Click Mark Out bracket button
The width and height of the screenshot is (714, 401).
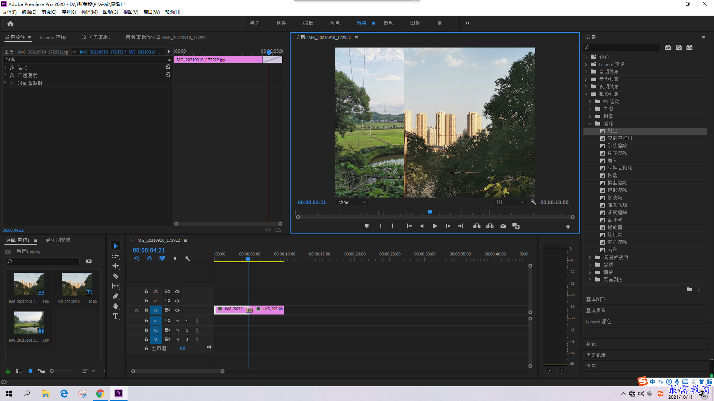coord(392,226)
